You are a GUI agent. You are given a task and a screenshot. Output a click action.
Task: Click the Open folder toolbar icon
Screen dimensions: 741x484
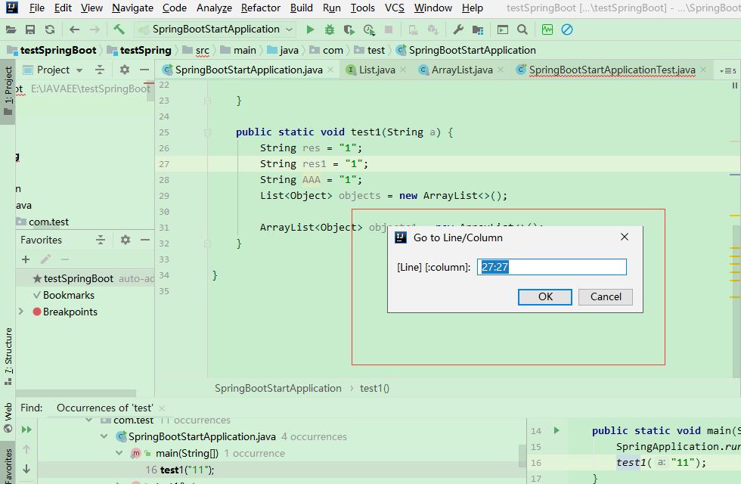tap(11, 29)
